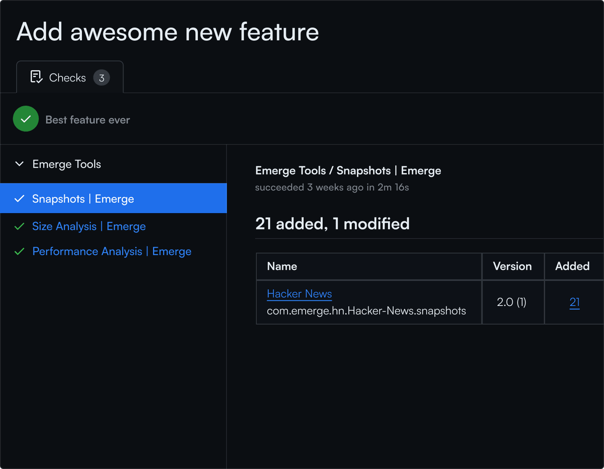Click the checklist icon on the Checks tab
The width and height of the screenshot is (604, 469).
tap(36, 76)
